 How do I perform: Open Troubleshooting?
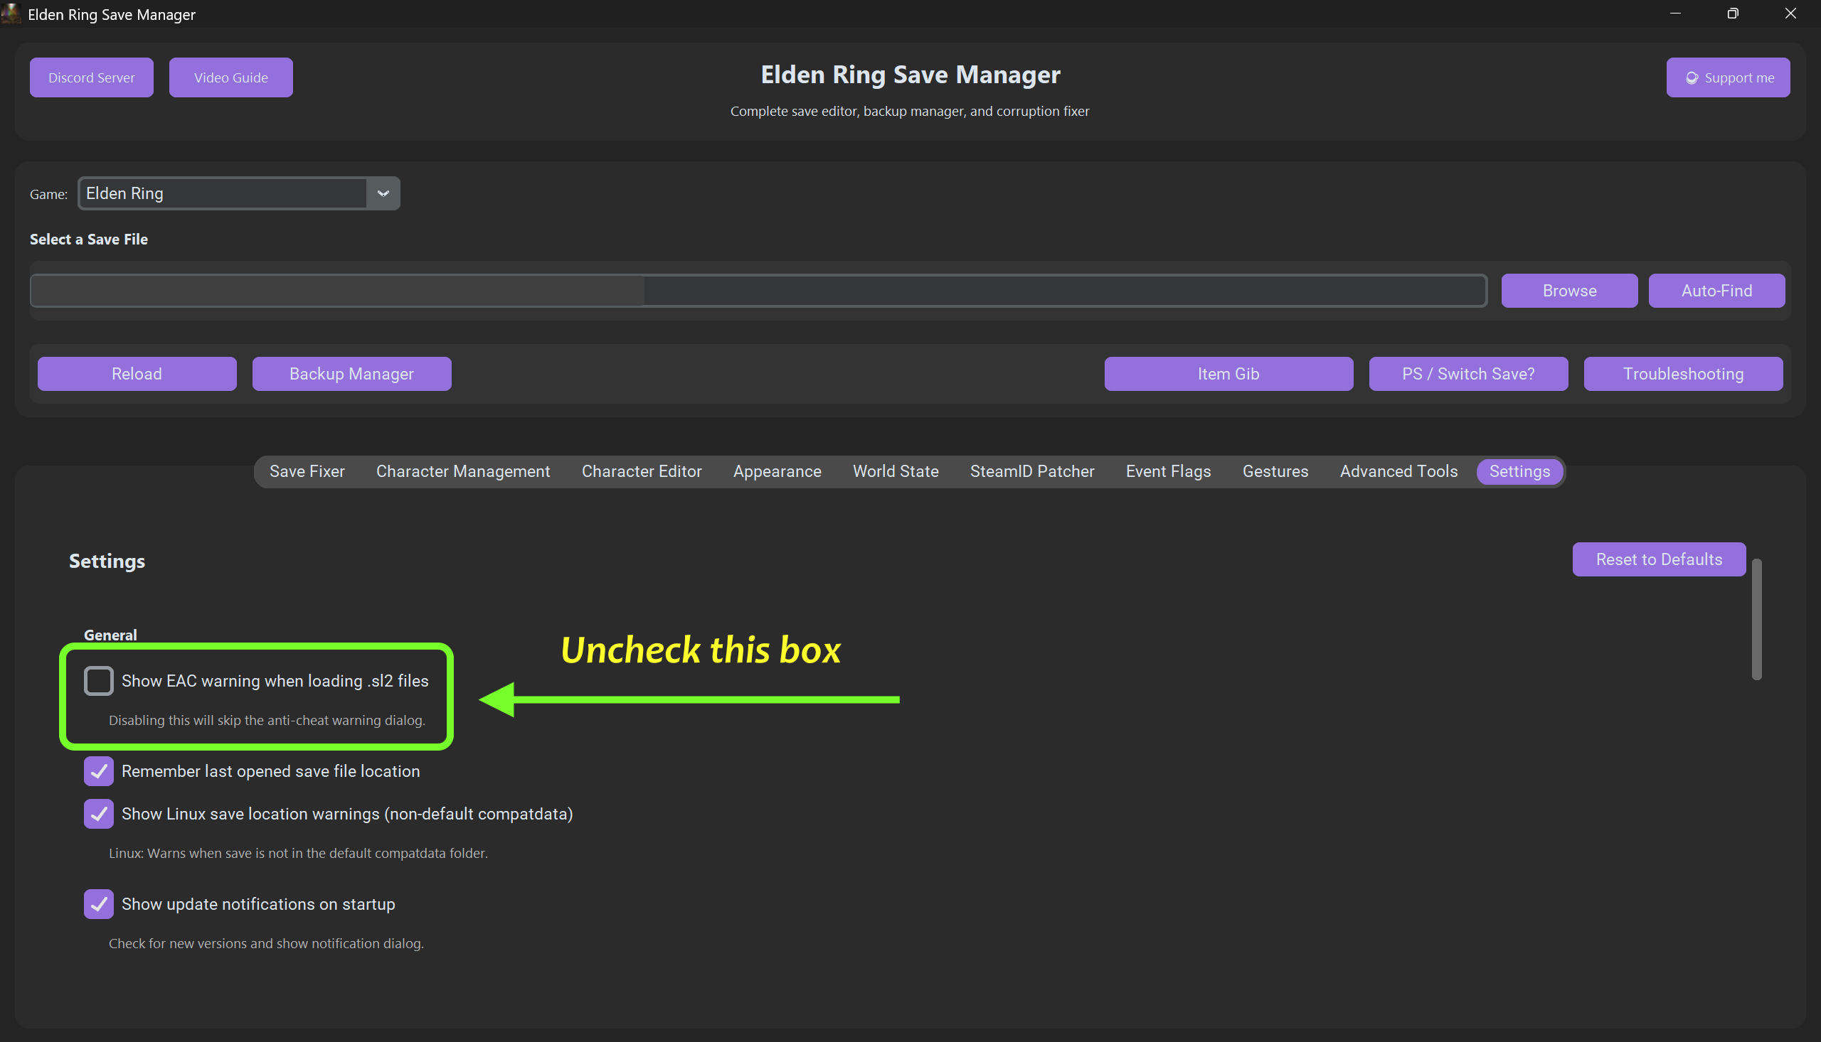tap(1683, 374)
